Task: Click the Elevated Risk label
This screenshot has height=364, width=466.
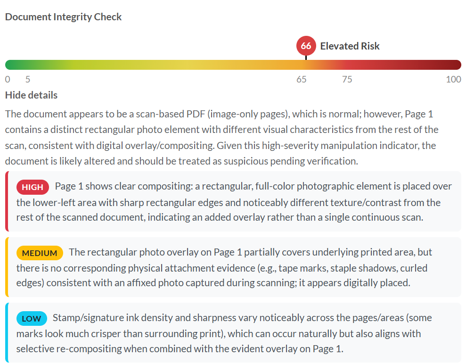Action: click(350, 46)
